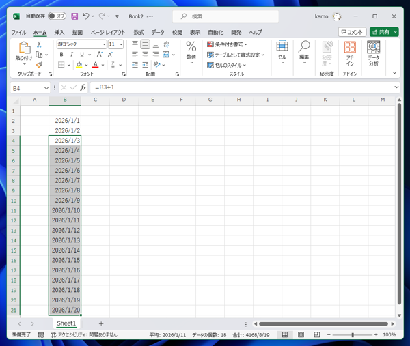Open the Help (ヘルプ) tab
This screenshot has width=410, height=346.
click(255, 32)
